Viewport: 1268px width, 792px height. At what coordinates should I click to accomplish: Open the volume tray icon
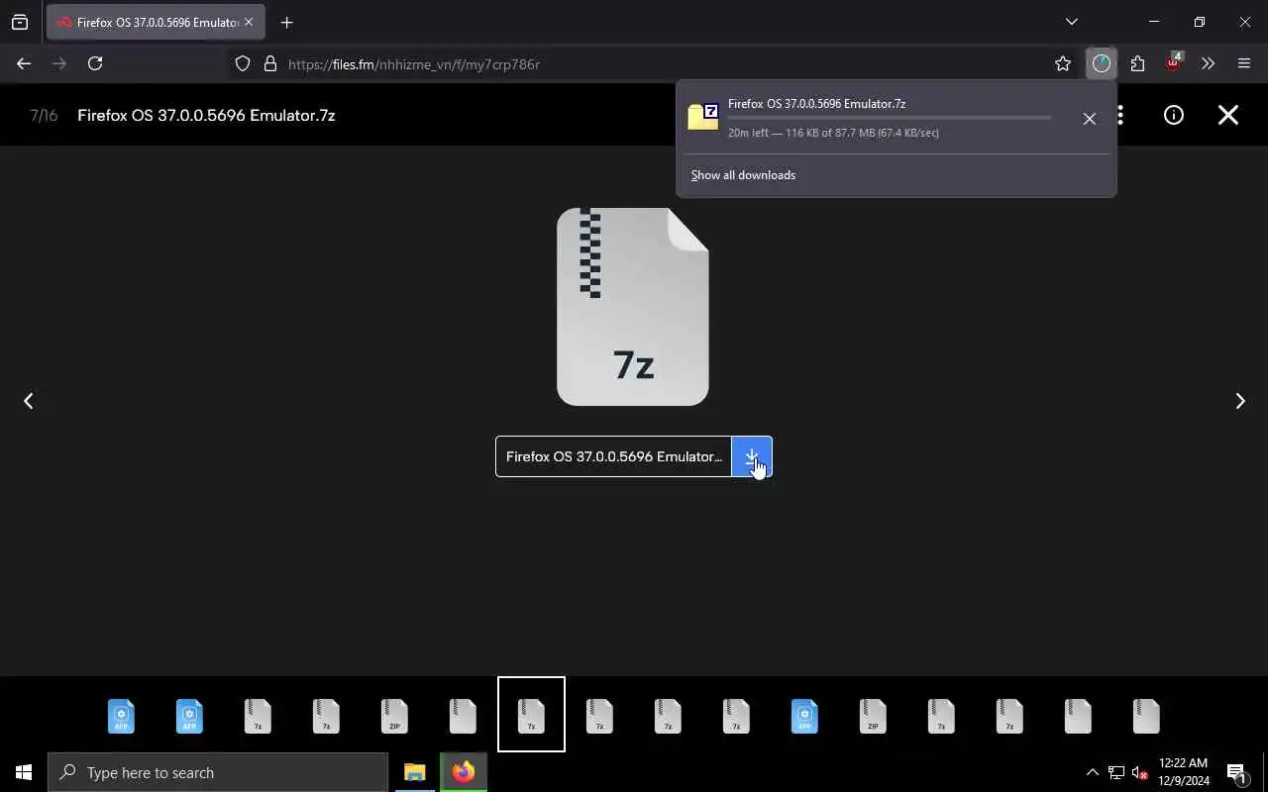(x=1139, y=772)
